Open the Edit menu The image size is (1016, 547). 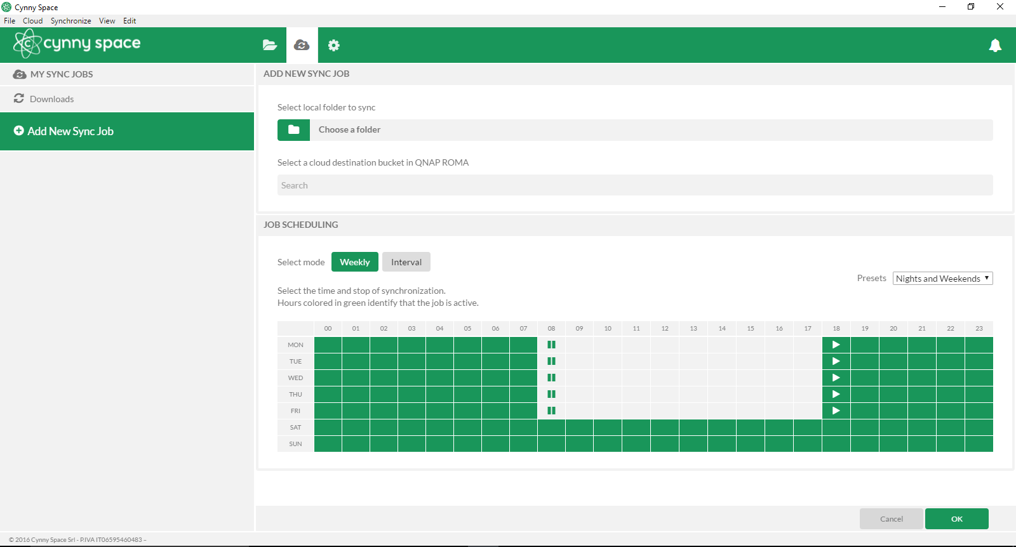130,21
